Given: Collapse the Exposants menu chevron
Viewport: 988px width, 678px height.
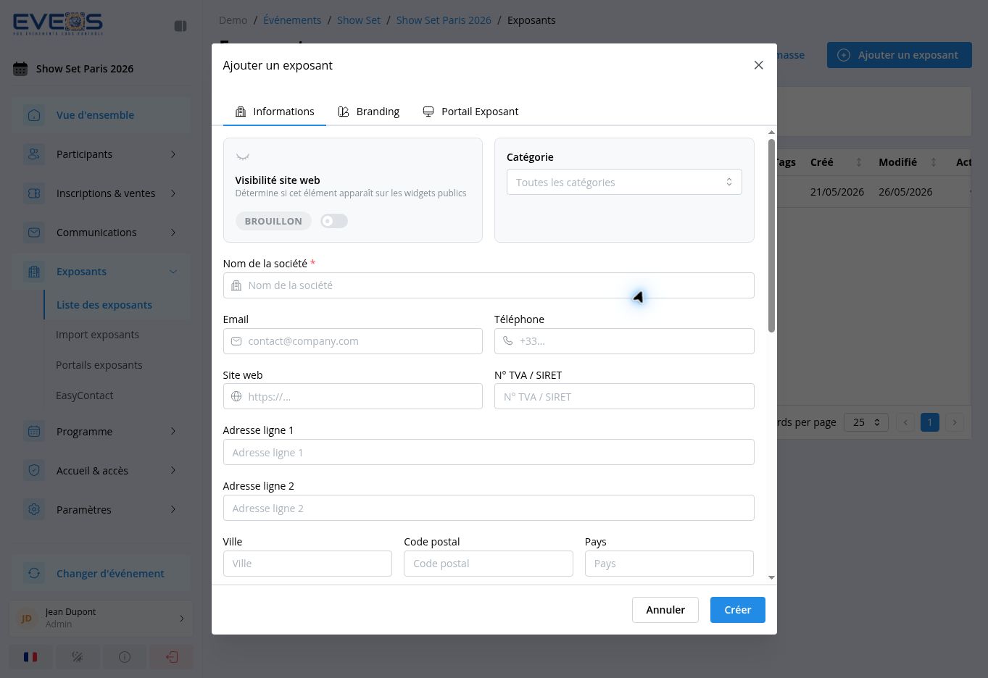Looking at the screenshot, I should click(x=173, y=272).
